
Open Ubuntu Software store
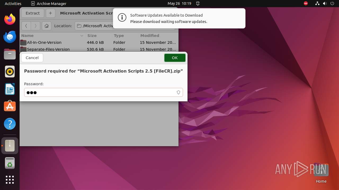[10, 106]
